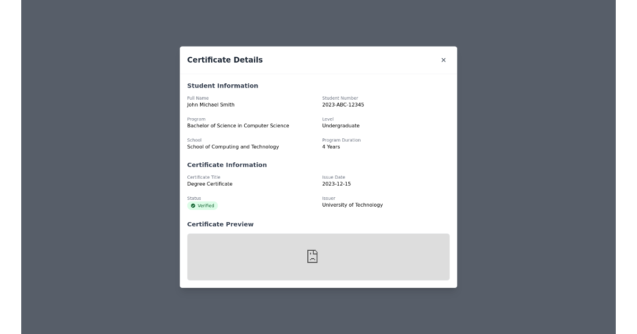The image size is (637, 334).
Task: Click the document icon in Certificate Preview
Action: point(312,256)
